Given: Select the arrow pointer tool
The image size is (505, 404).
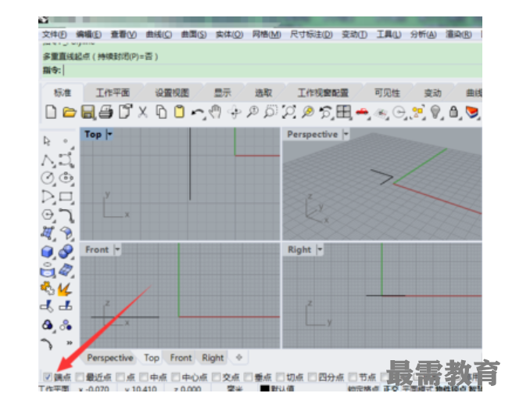Looking at the screenshot, I should 47,141.
